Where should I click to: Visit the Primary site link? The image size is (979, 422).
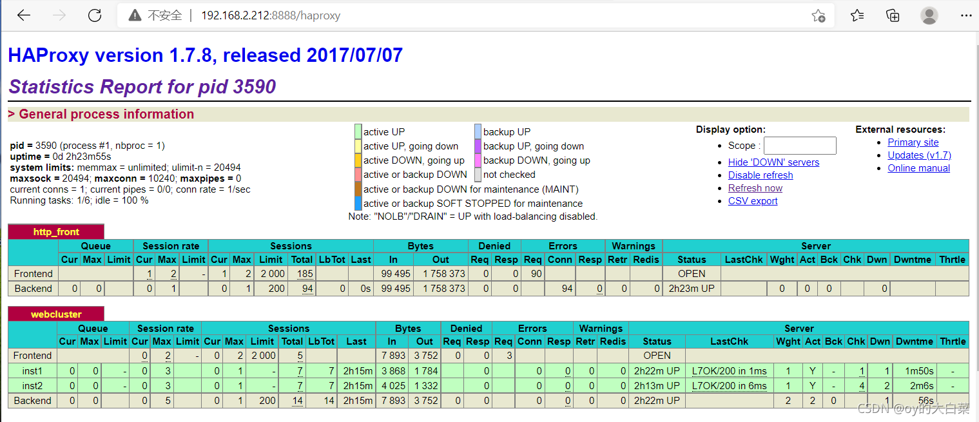pyautogui.click(x=913, y=142)
